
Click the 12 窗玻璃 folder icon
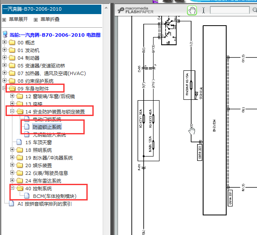point(20,96)
